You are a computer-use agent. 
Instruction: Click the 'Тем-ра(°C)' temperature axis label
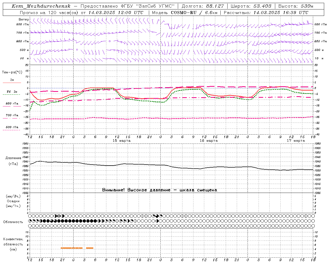click(12, 72)
